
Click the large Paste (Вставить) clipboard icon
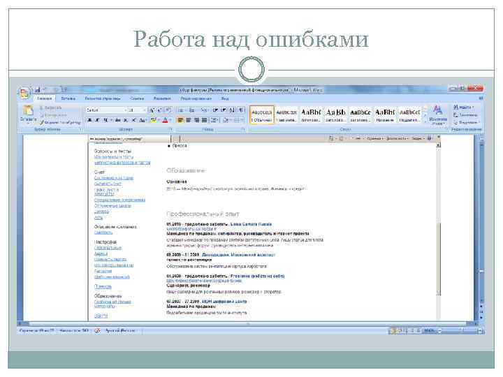click(x=28, y=110)
